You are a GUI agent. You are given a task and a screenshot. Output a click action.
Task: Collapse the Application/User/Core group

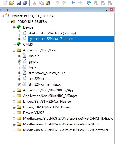[14, 50]
